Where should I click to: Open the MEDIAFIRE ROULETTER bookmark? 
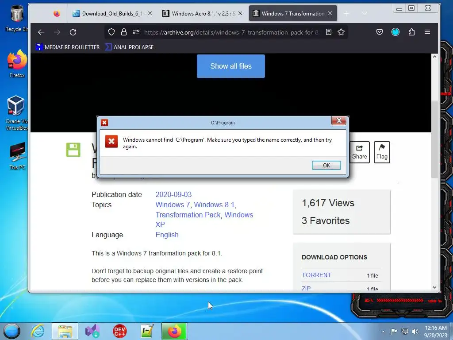pyautogui.click(x=68, y=47)
